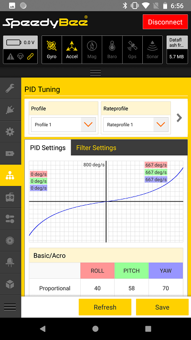The height and width of the screenshot is (340, 191).
Task: Tap the Gyro sensor status icon
Action: (52, 50)
